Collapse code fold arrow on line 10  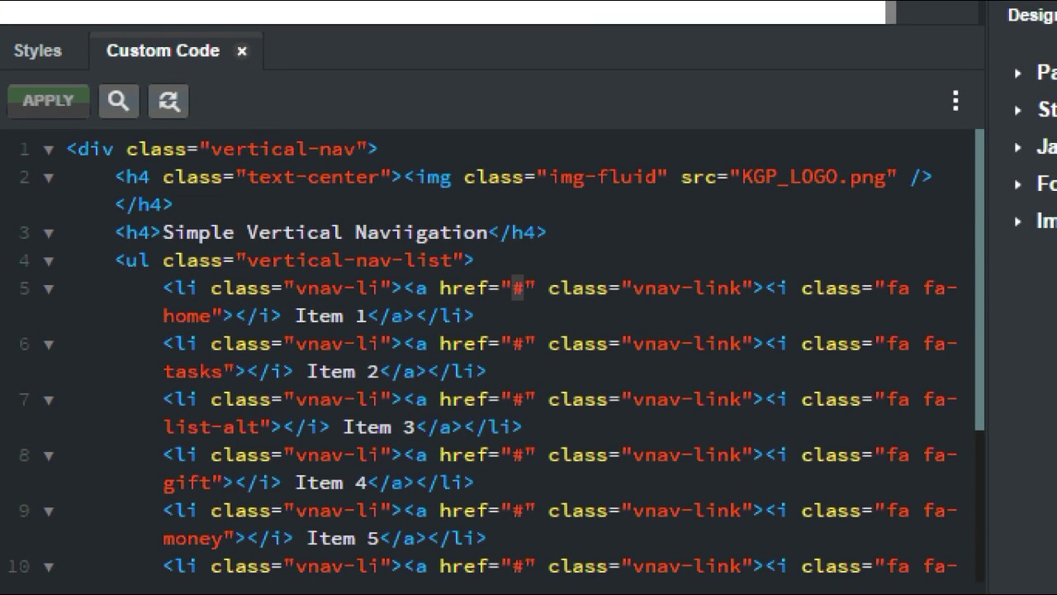click(x=49, y=566)
